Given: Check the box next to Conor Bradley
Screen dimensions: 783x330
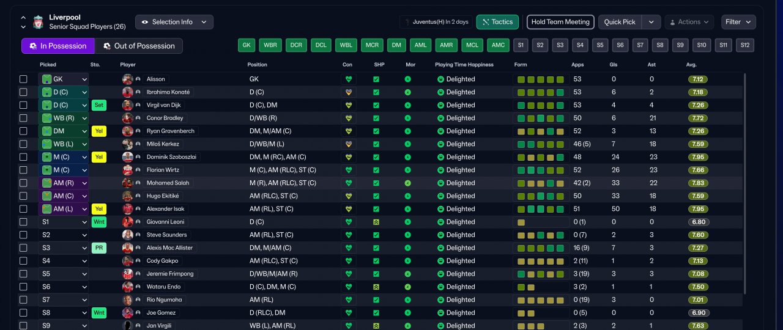Looking at the screenshot, I should (x=23, y=118).
